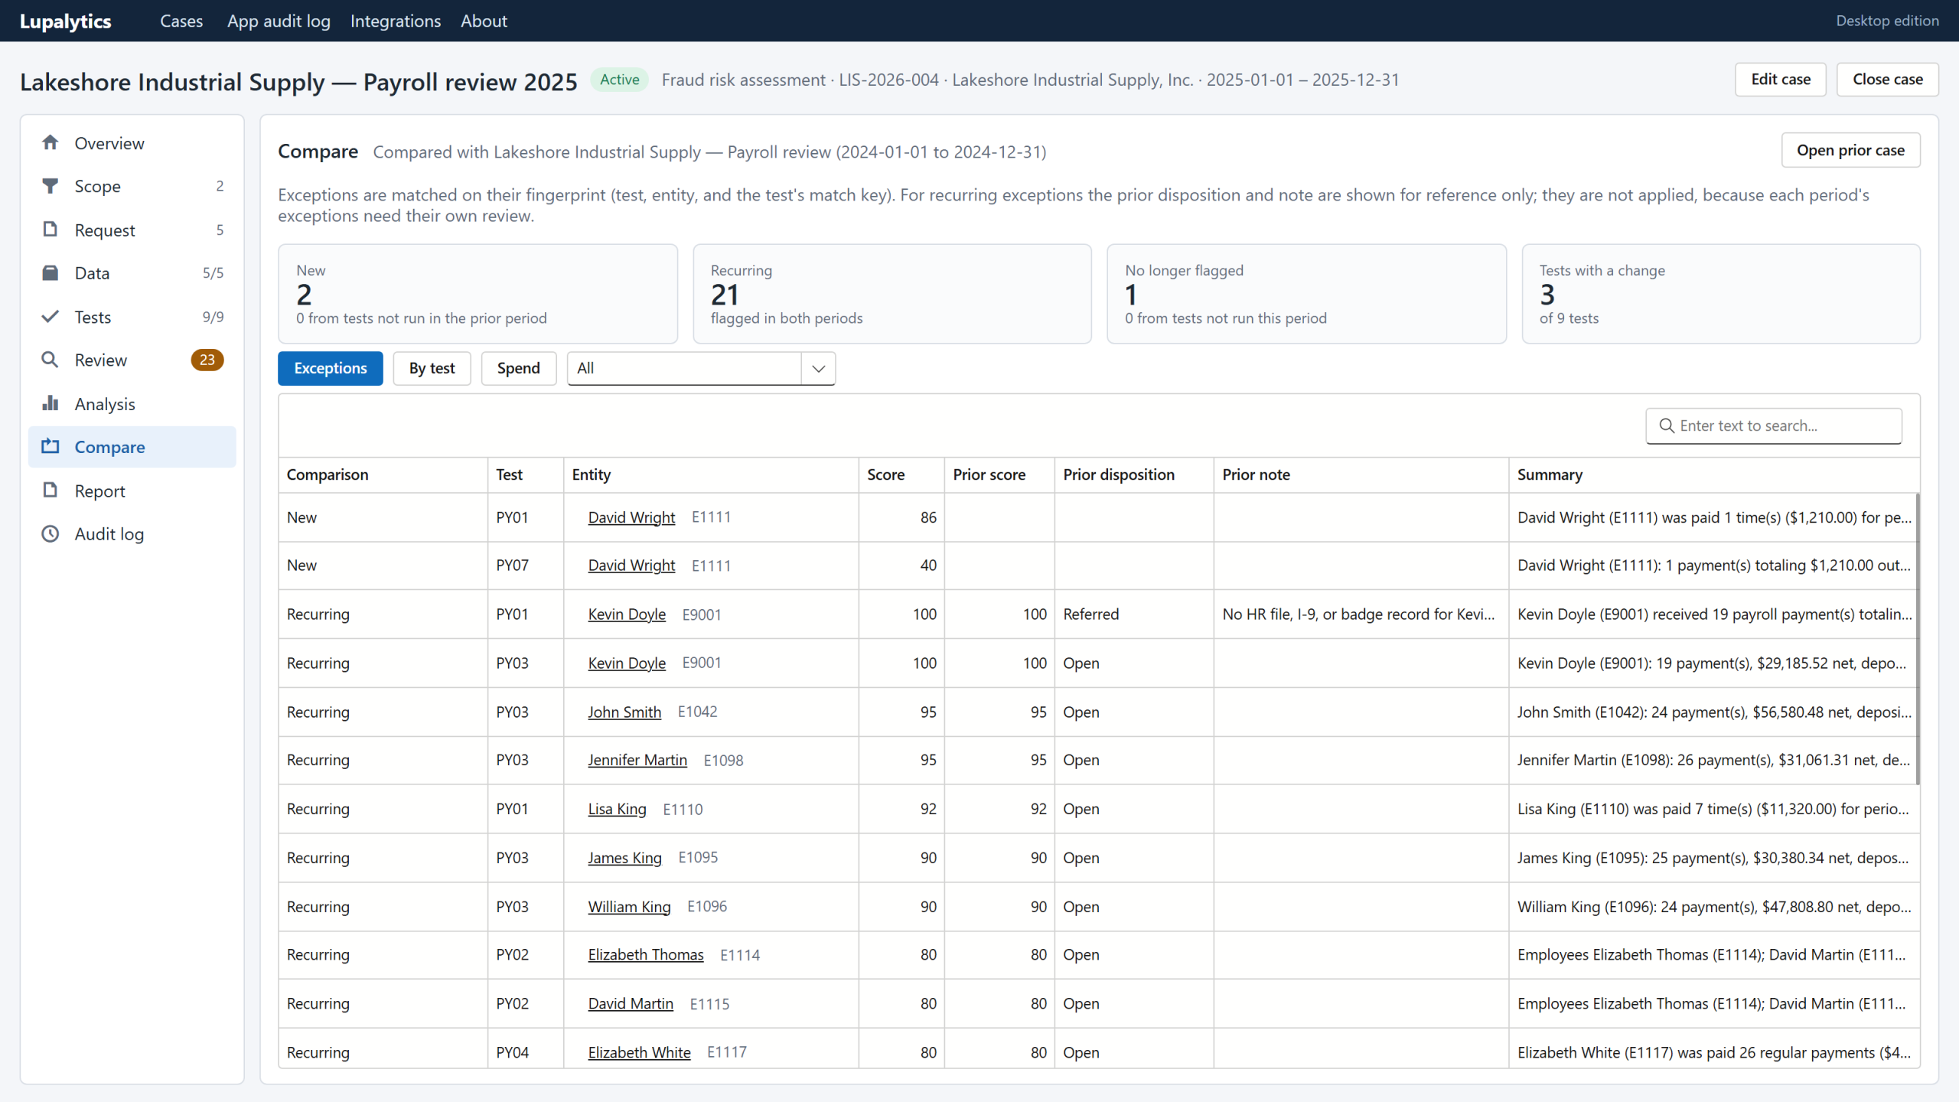Click the Request document icon
Image resolution: width=1959 pixels, height=1102 pixels.
click(51, 230)
